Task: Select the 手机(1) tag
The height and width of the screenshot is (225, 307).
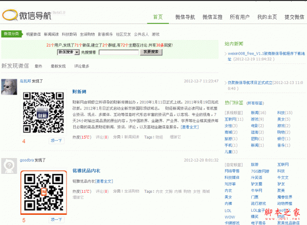Action: pyautogui.click(x=231, y=145)
